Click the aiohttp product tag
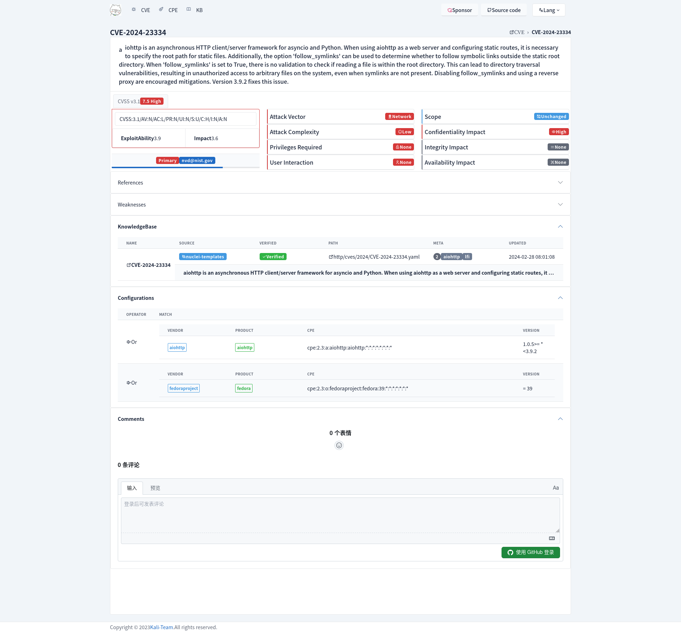This screenshot has width=681, height=632. [245, 347]
